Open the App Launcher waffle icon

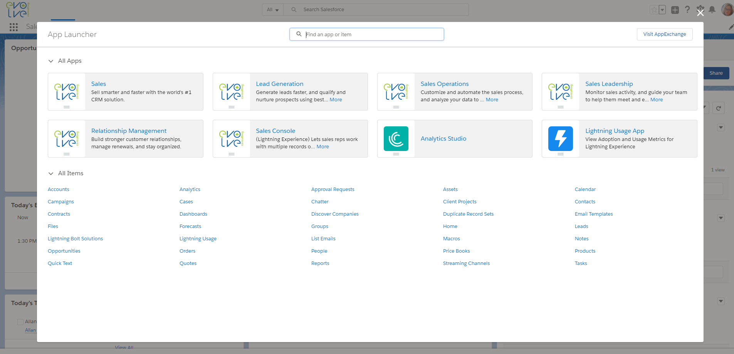click(13, 27)
